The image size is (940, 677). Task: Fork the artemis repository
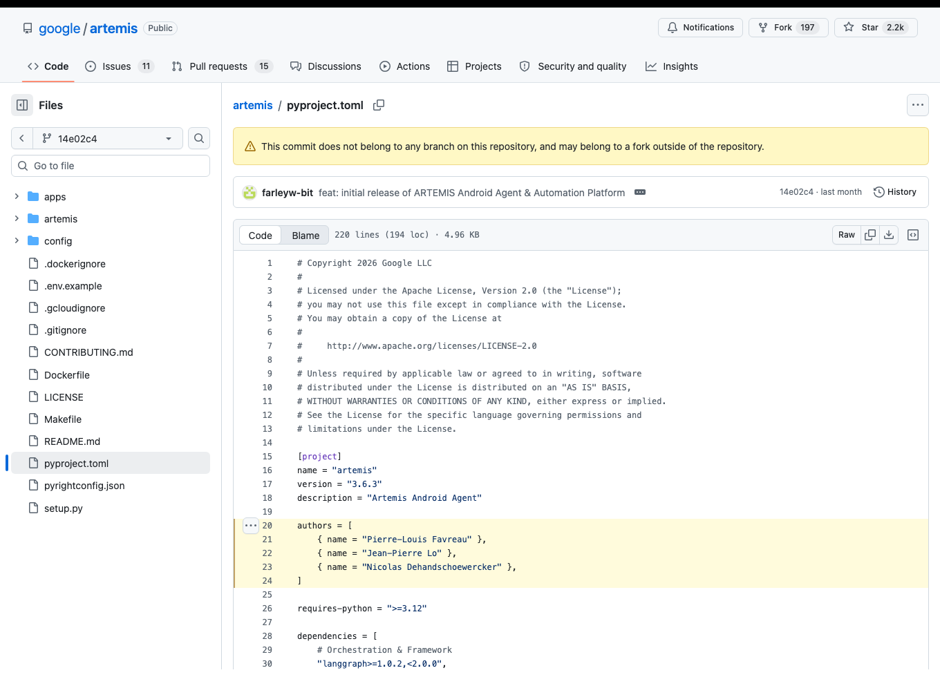click(x=788, y=28)
